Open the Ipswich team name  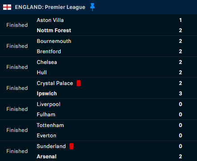pos(47,93)
